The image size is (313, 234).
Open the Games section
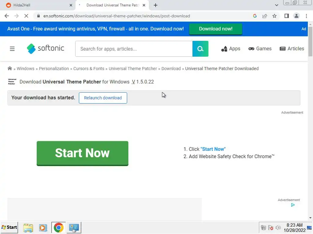(260, 49)
